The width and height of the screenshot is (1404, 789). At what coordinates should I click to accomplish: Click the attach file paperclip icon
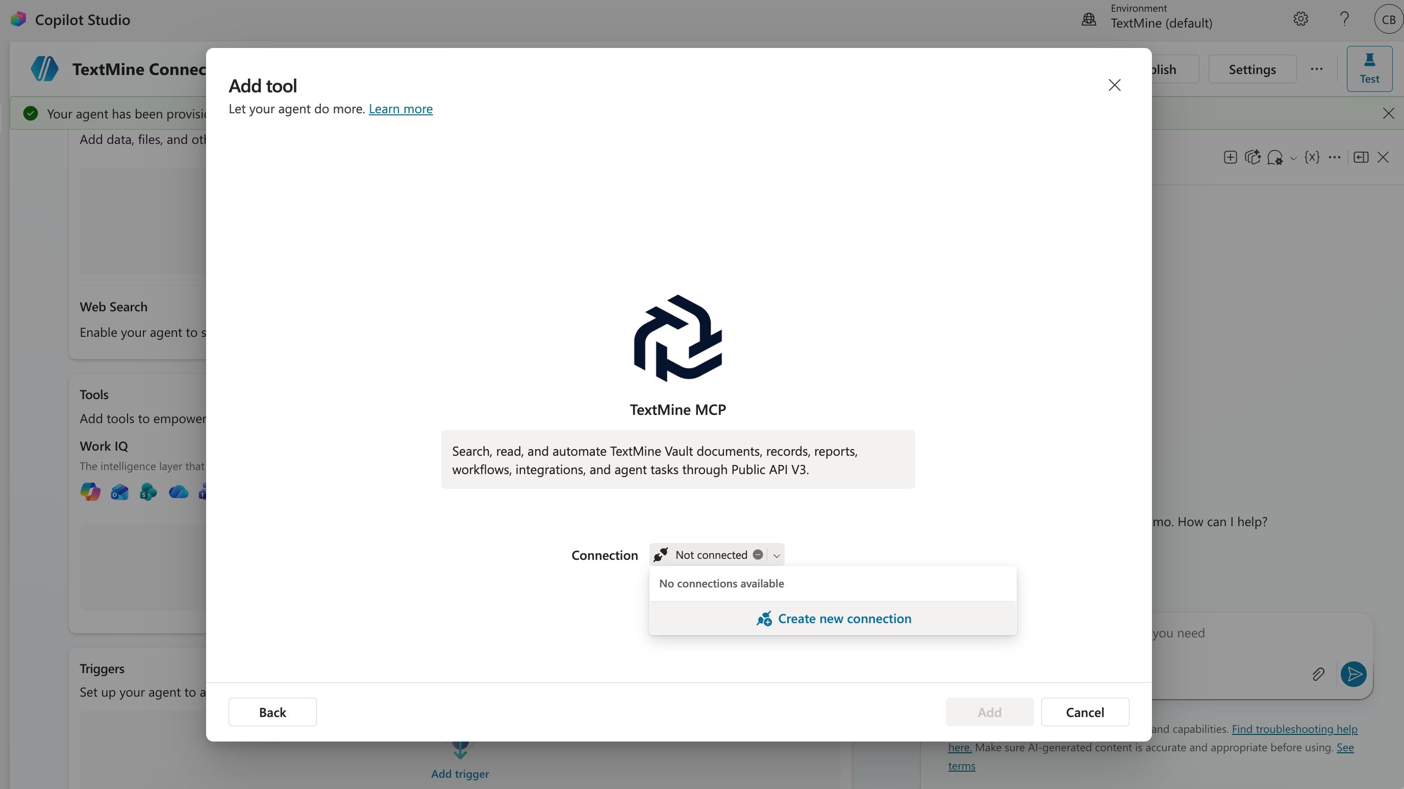1318,675
